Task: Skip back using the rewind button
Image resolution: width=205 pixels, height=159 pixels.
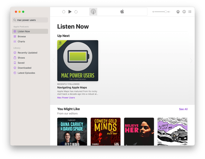Action: (x=64, y=12)
